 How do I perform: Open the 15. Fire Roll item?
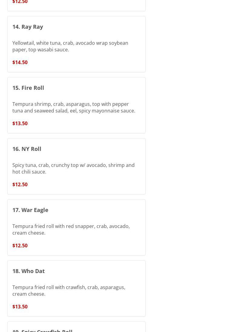coord(28,88)
